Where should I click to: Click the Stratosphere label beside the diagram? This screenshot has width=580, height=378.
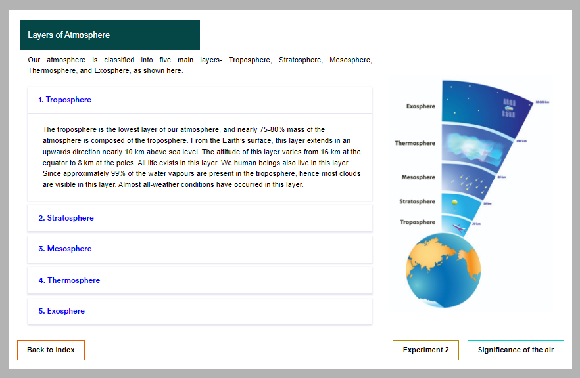coord(417,201)
